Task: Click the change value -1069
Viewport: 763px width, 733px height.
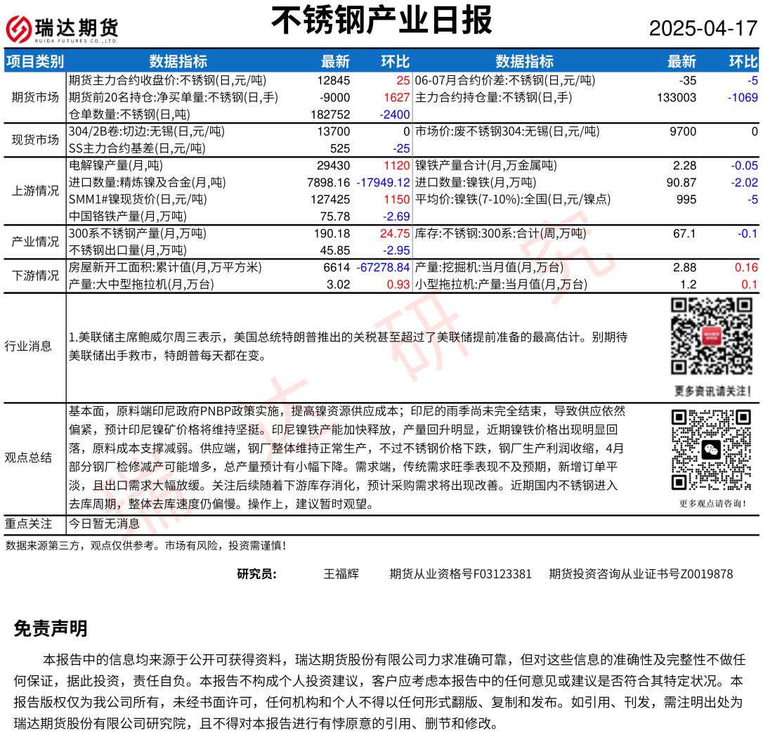Action: click(x=743, y=98)
